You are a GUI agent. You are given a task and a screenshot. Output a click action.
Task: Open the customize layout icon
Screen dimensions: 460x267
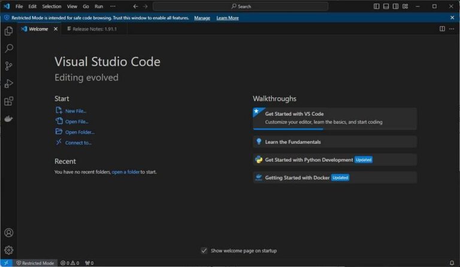[405, 6]
